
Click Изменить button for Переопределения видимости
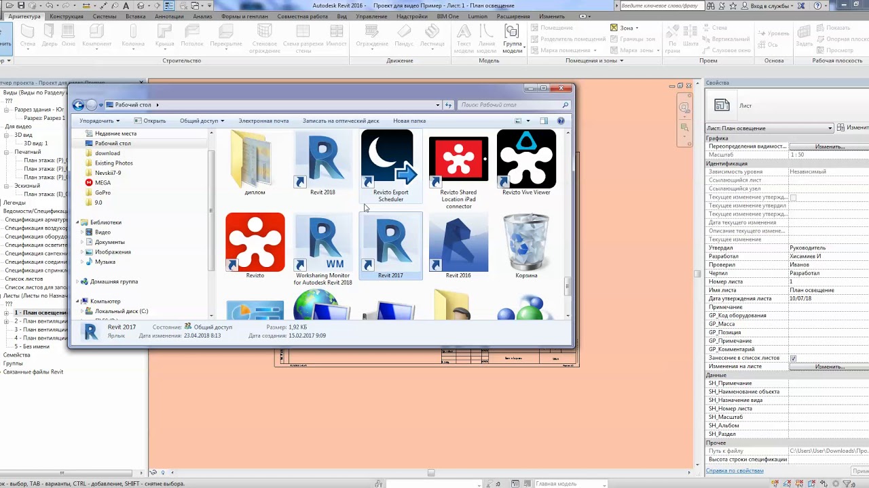click(829, 146)
